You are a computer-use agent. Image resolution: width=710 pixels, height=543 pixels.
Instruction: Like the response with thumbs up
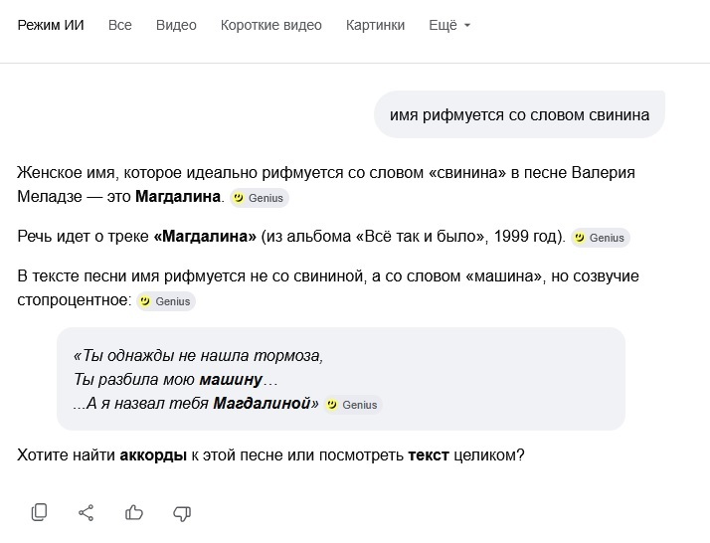pos(133,512)
